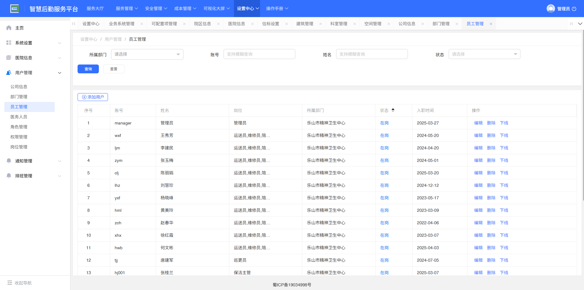The height and width of the screenshot is (290, 584).
Task: Close the 空间管理 tab
Action: 389,24
